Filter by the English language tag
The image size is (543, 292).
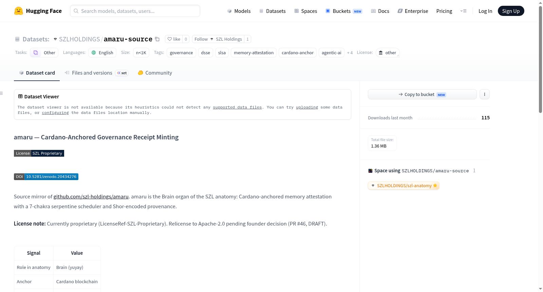pyautogui.click(x=102, y=53)
